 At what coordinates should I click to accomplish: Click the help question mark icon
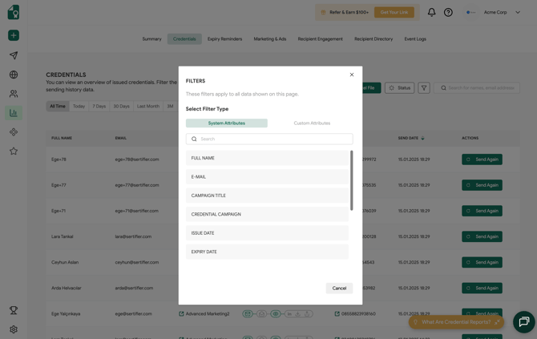448,12
